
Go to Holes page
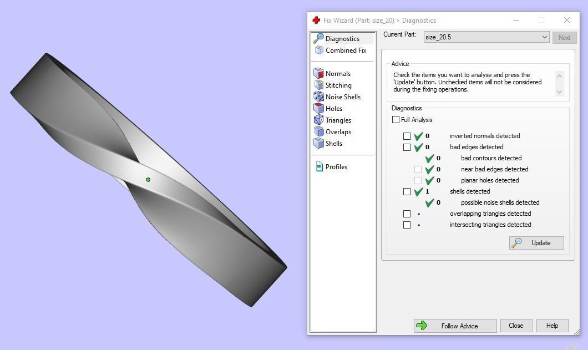[334, 108]
